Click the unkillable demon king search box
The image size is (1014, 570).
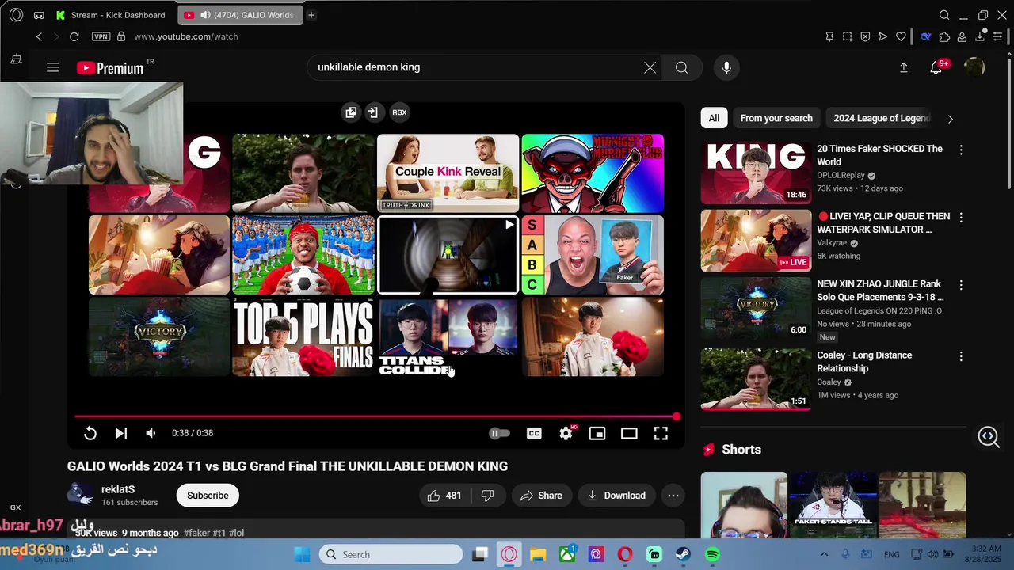475,67
